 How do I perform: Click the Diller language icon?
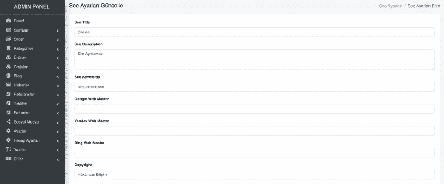pos(8,159)
